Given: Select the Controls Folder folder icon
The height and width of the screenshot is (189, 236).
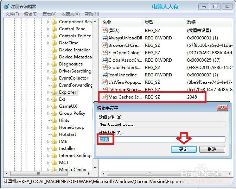Looking at the screenshot, I should pyautogui.click(x=54, y=36).
